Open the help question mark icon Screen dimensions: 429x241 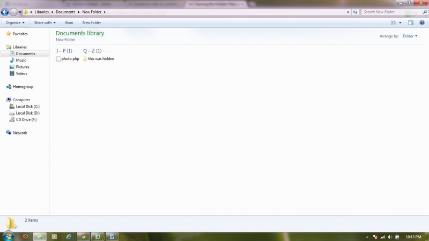point(422,22)
